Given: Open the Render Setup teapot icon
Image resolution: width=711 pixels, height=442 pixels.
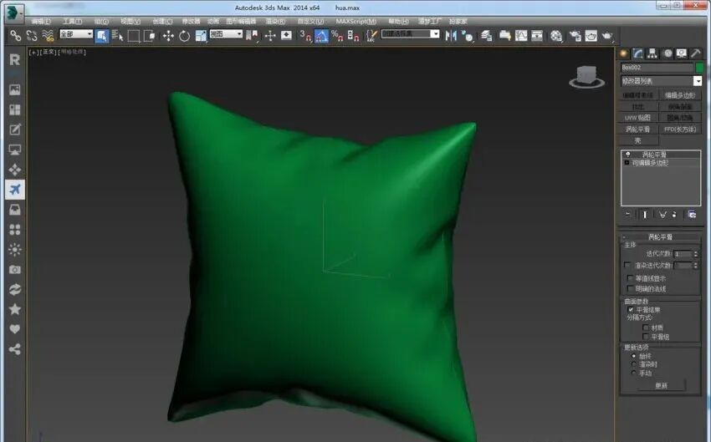Looking at the screenshot, I should [x=575, y=36].
